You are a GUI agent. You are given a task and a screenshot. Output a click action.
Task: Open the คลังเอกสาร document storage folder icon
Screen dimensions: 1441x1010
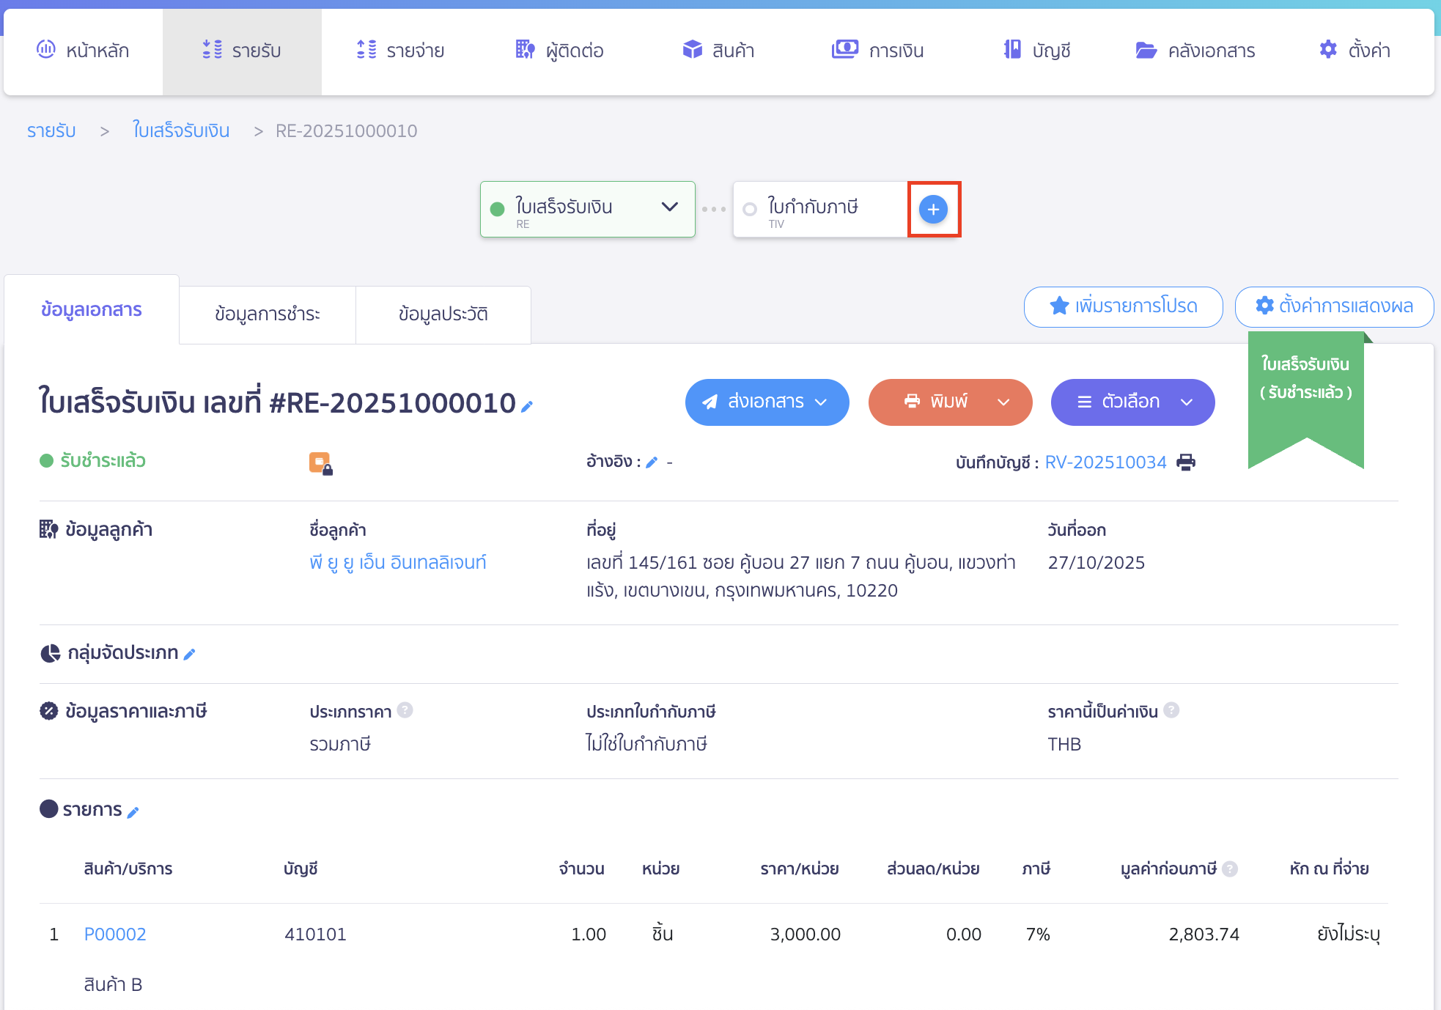point(1146,50)
